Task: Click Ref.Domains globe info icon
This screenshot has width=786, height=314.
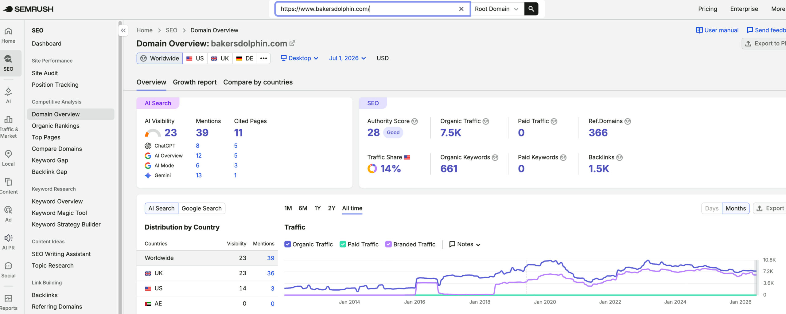Action: click(x=628, y=121)
